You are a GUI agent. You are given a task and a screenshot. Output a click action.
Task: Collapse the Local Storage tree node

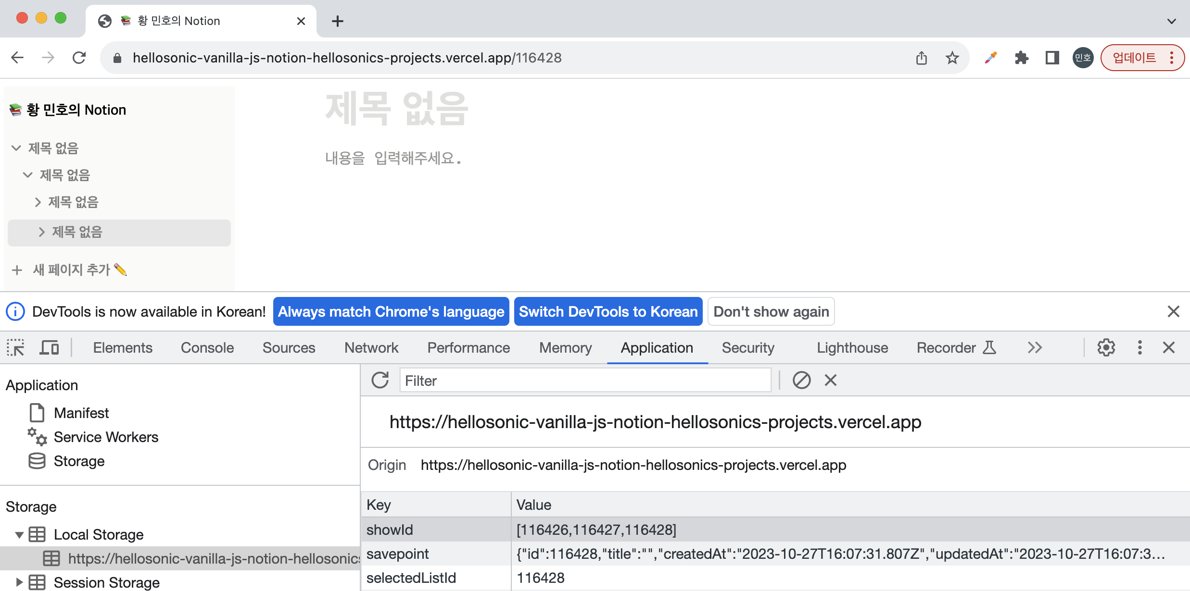19,535
